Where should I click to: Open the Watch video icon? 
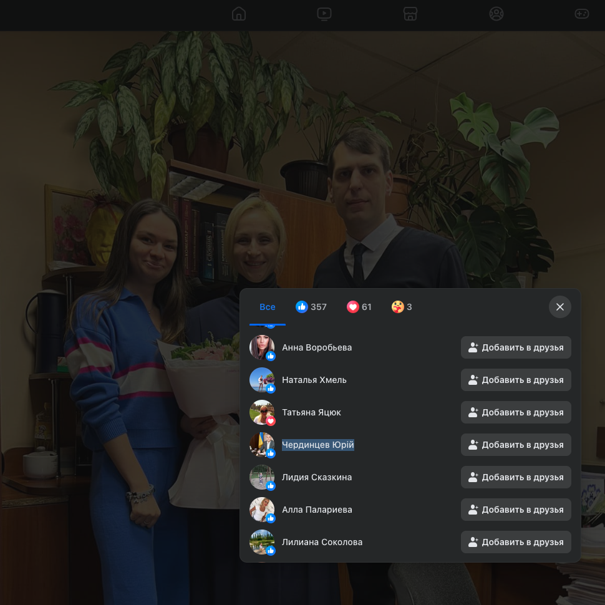click(324, 14)
